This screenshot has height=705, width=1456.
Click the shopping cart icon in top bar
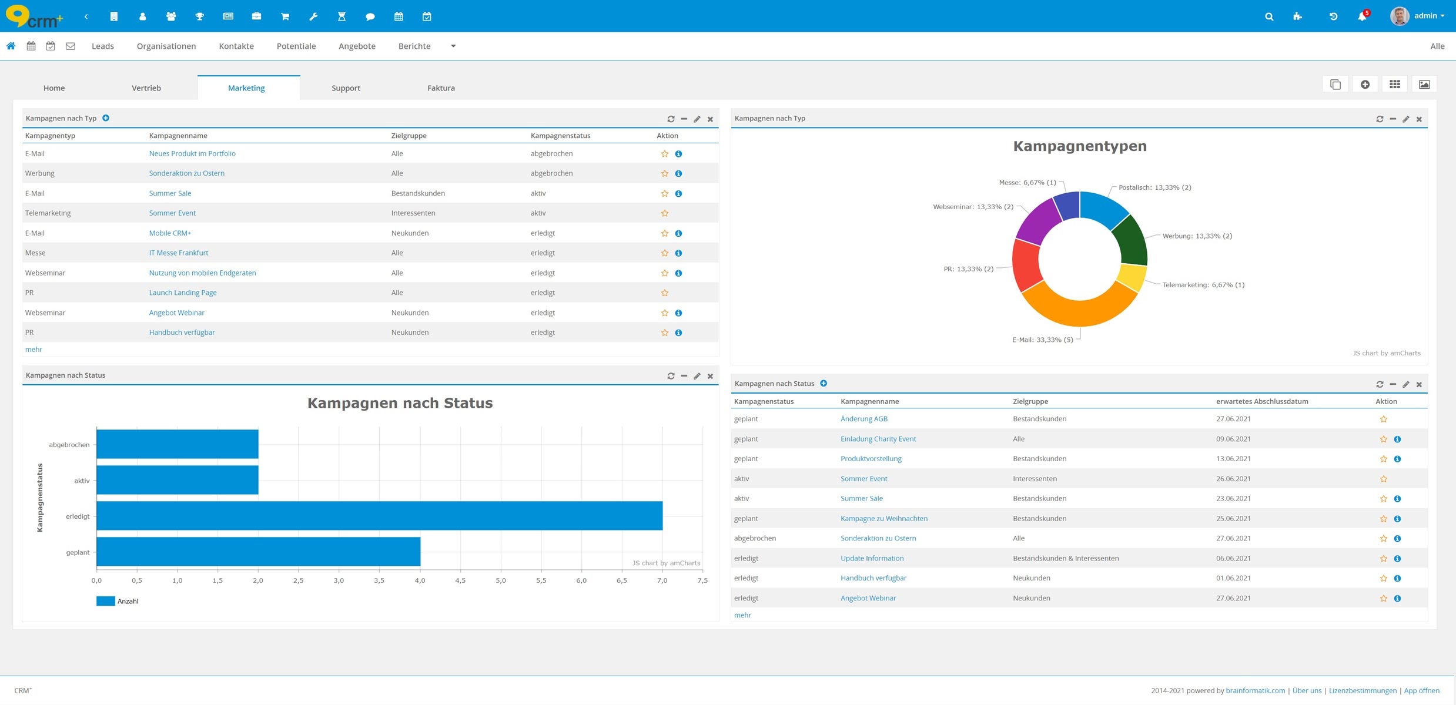285,16
